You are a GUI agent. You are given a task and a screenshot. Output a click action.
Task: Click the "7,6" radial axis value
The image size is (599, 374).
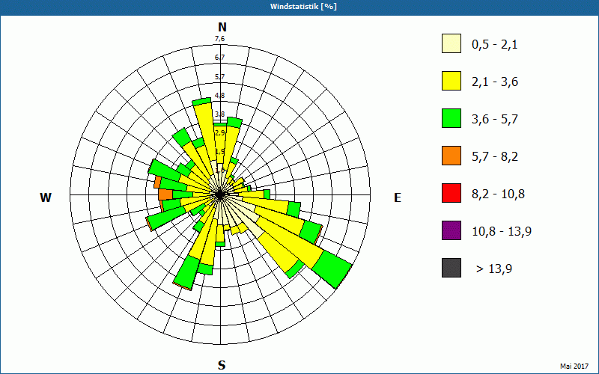pyautogui.click(x=219, y=39)
